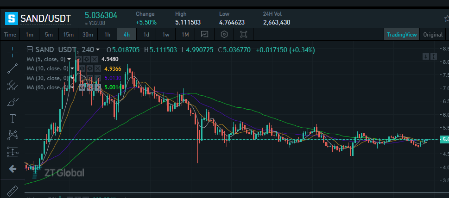The height and width of the screenshot is (198, 449).
Task: Enter fullscreen chart mode
Action: pyautogui.click(x=244, y=35)
